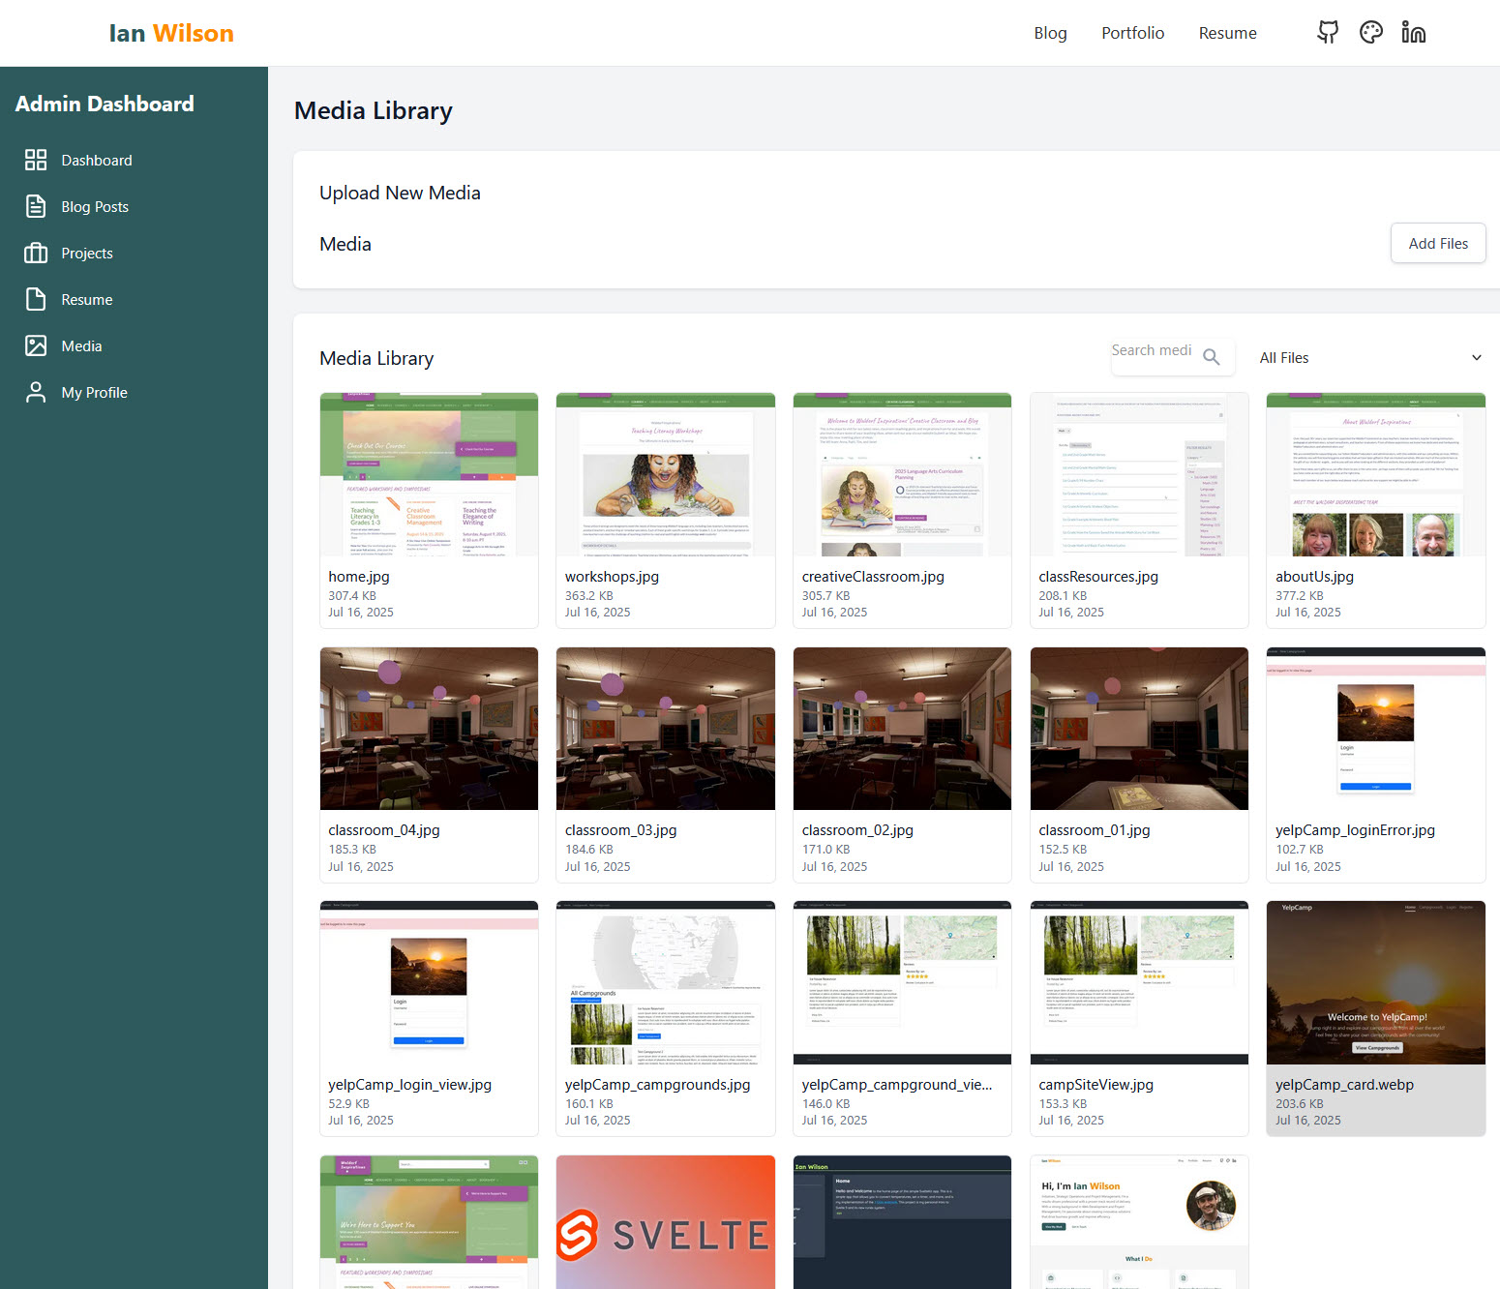Viewport: 1500px width, 1289px height.
Task: Click the Blog Posts document icon
Action: [36, 206]
